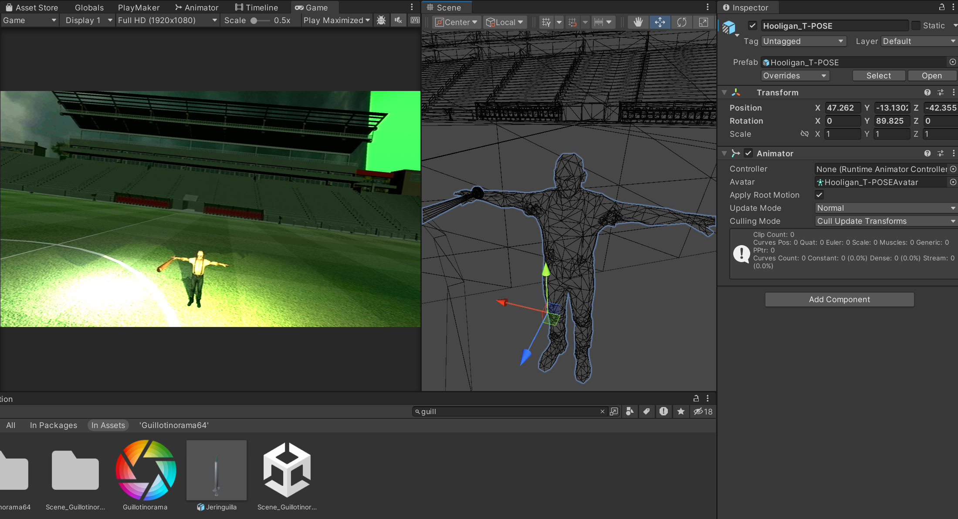The image size is (958, 519).
Task: Open Transform component help icon
Action: point(928,92)
